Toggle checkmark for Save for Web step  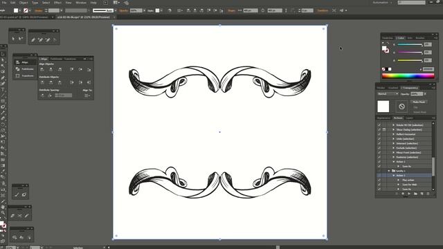tap(379, 185)
